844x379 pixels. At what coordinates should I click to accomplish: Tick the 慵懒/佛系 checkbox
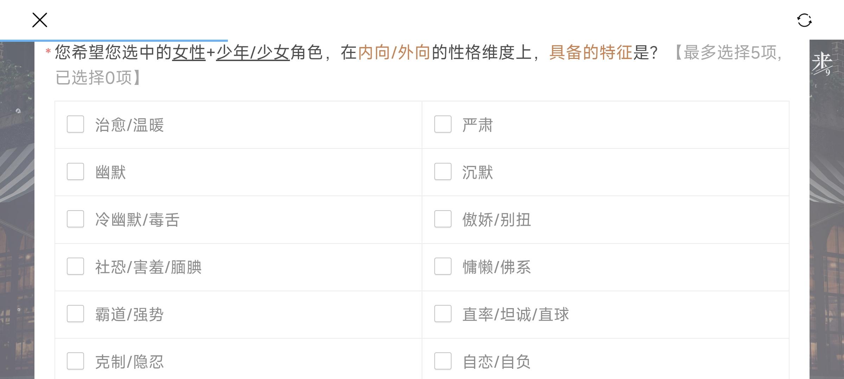tap(443, 266)
